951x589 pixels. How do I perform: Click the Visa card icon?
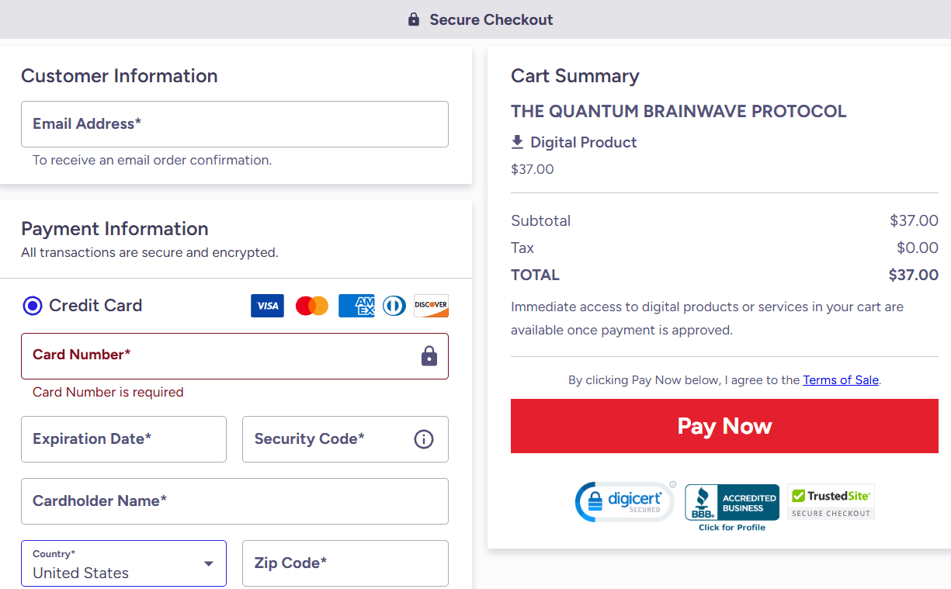click(267, 306)
